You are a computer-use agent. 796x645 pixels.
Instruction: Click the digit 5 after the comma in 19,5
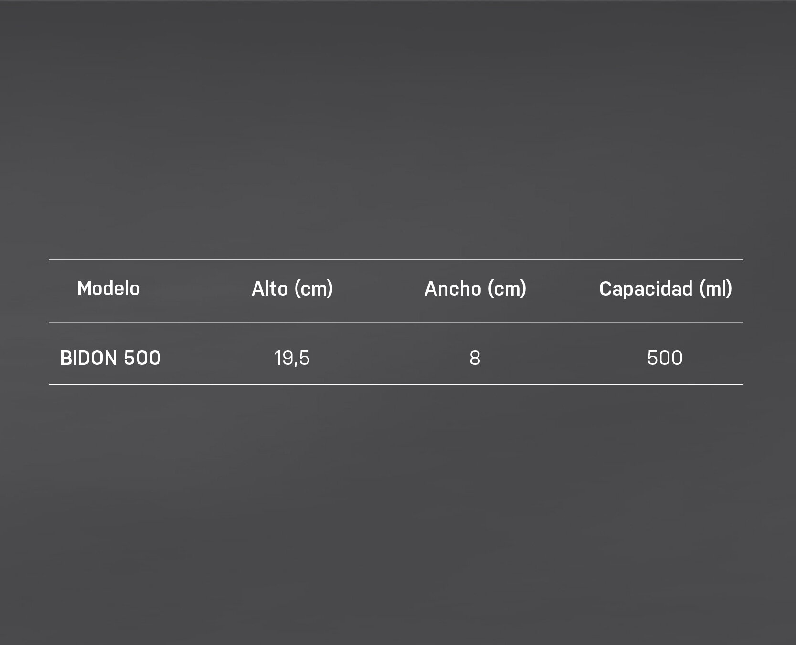(x=304, y=358)
